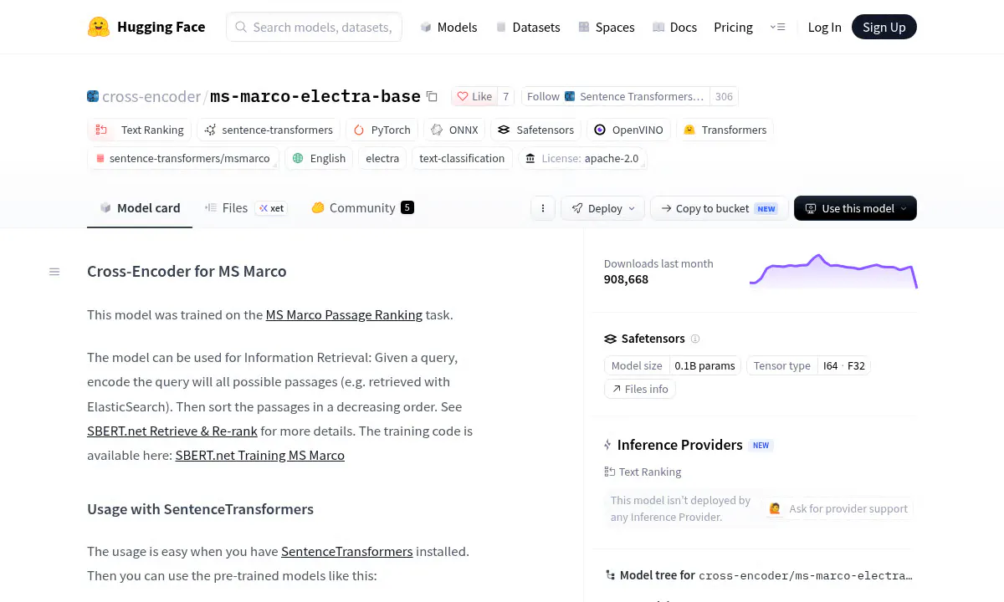Open the cross-encoder organization link
The height and width of the screenshot is (602, 1004).
(x=151, y=96)
